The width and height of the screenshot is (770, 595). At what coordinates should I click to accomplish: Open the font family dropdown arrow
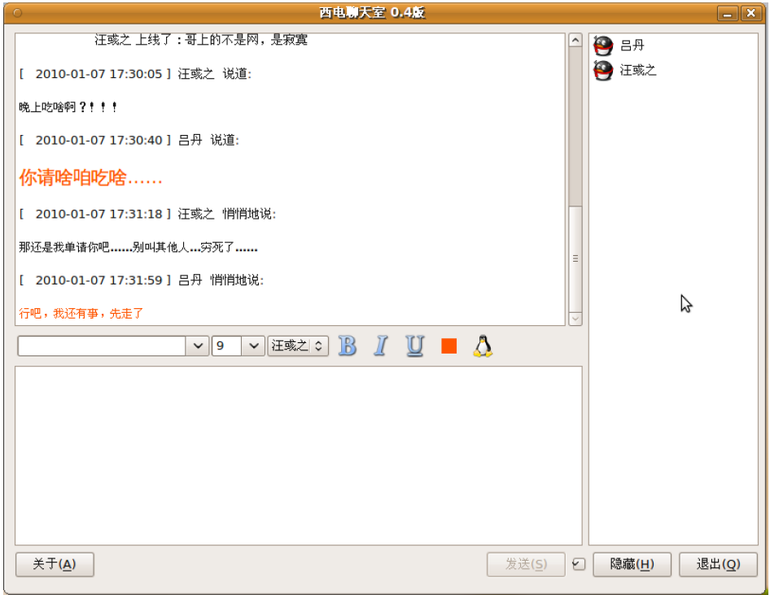[x=198, y=345]
